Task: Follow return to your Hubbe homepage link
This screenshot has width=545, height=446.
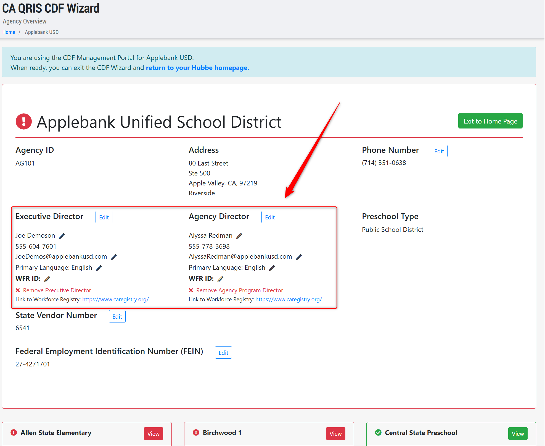Action: tap(197, 68)
